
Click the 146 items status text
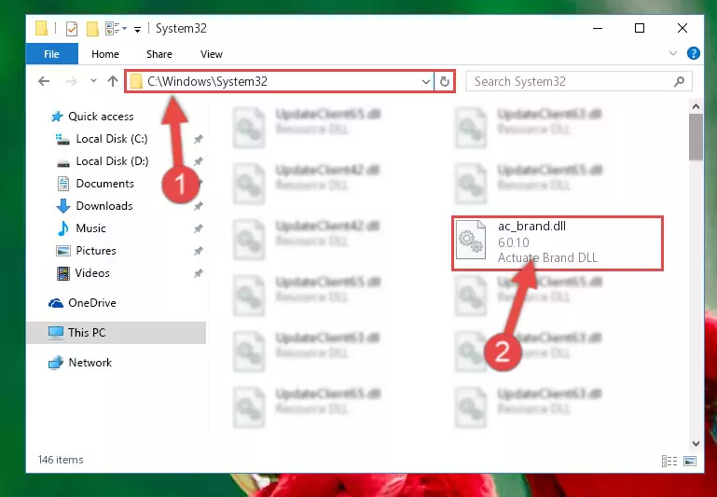(x=61, y=460)
